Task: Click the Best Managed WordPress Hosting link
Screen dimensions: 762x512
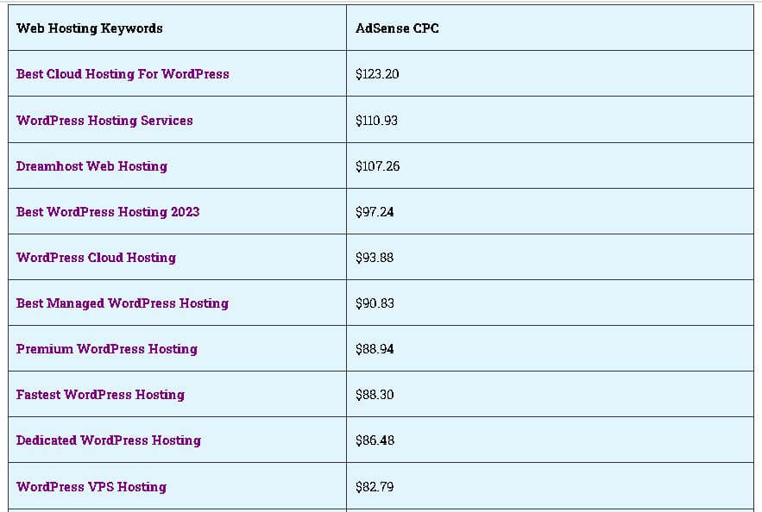Action: (123, 303)
